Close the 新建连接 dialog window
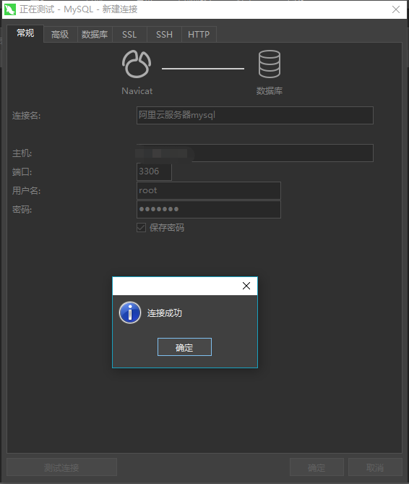The image size is (409, 484). pyautogui.click(x=396, y=9)
